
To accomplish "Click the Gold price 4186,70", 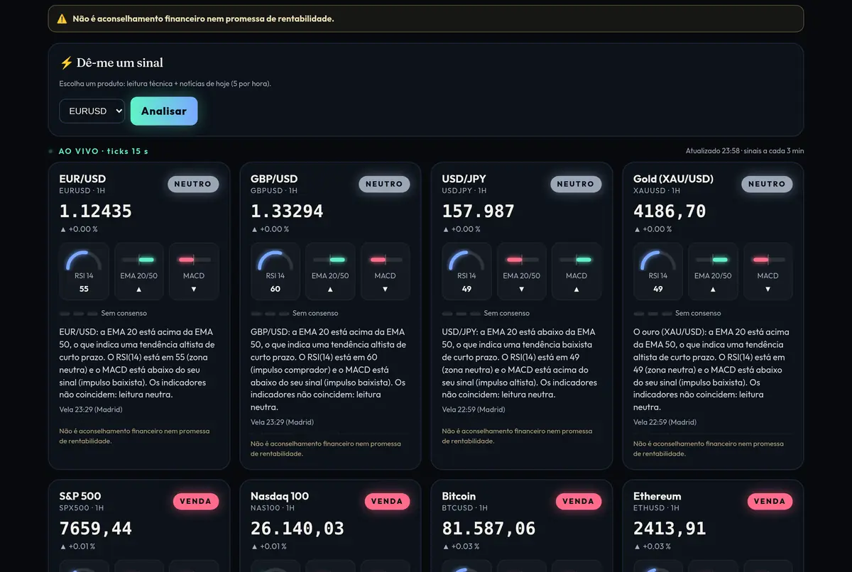I will [670, 211].
